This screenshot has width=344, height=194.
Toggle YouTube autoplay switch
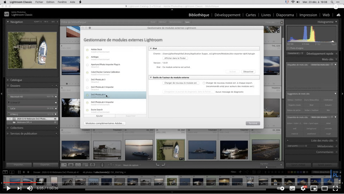[x=280, y=188]
